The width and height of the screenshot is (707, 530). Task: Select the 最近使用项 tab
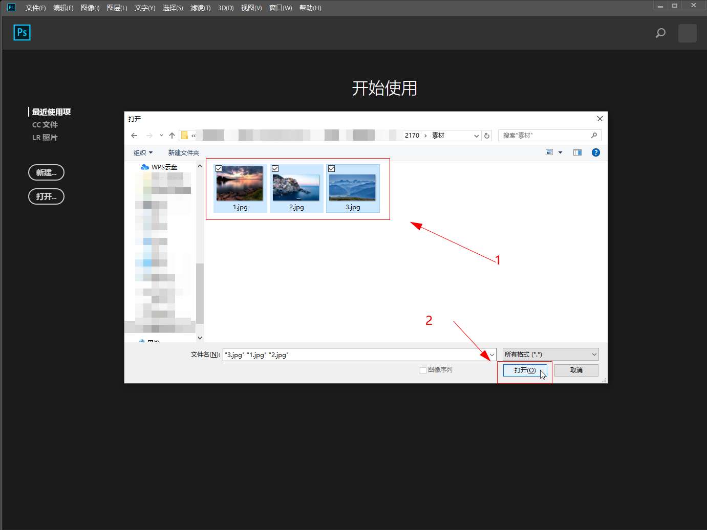pos(51,112)
